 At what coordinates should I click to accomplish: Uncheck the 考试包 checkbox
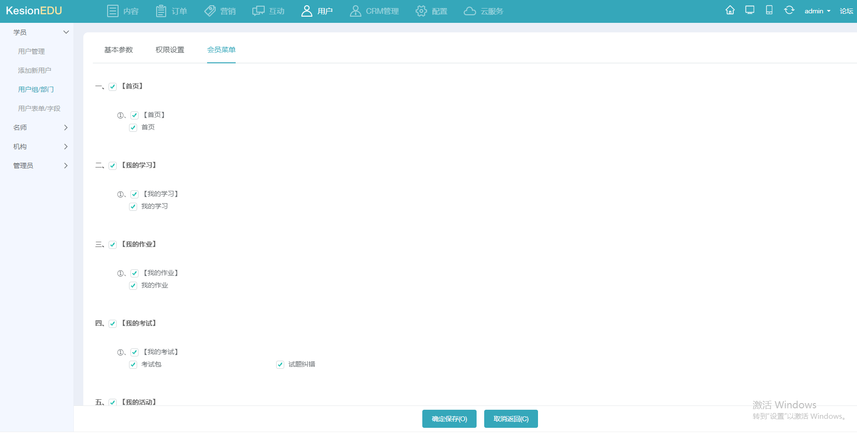click(x=133, y=365)
